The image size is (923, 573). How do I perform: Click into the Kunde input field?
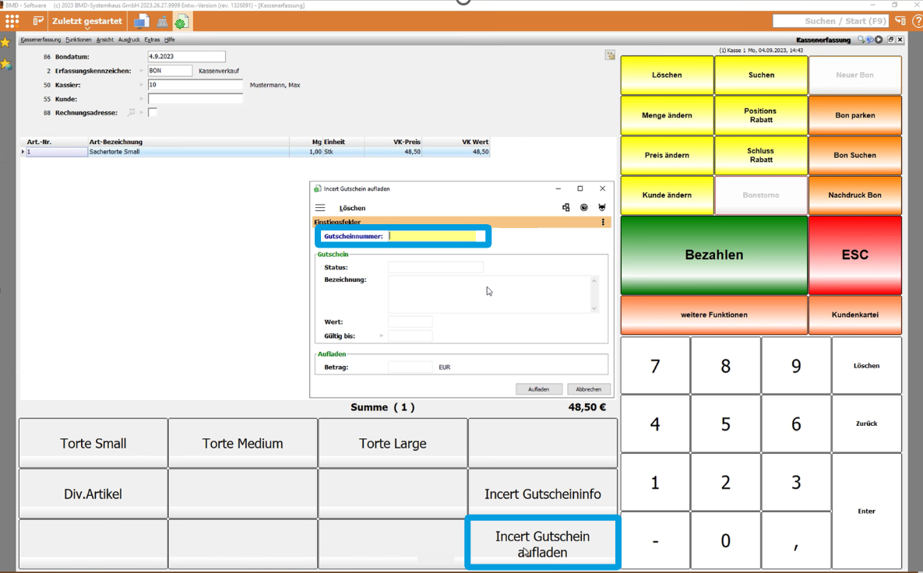(x=195, y=99)
